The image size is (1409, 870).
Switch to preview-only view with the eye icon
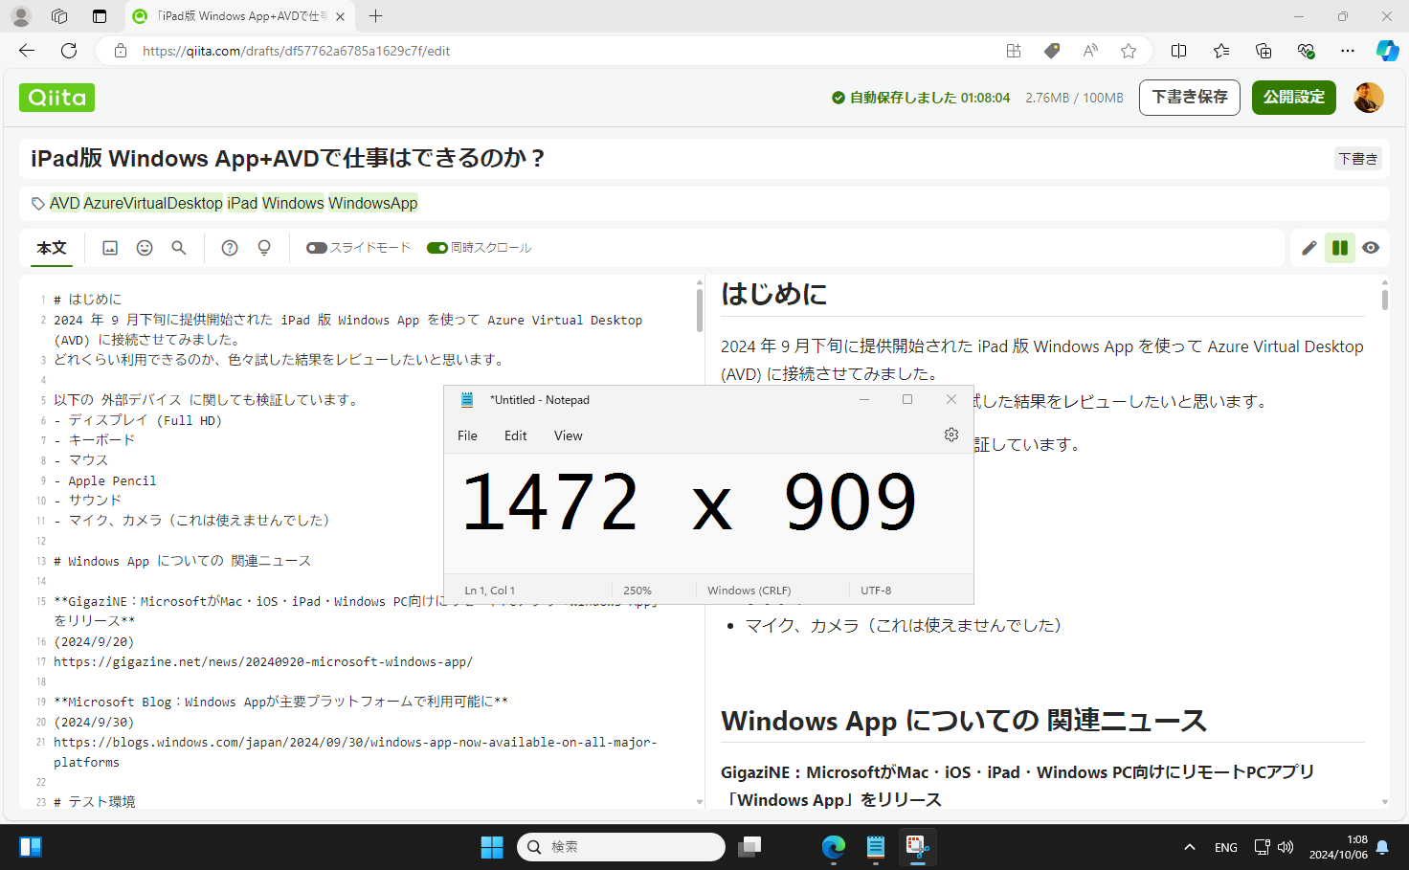click(x=1371, y=247)
